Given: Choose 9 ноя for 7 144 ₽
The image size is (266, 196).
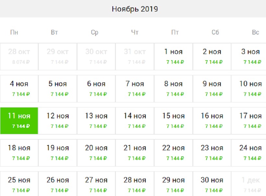Looking at the screenshot, I should pos(212,88).
